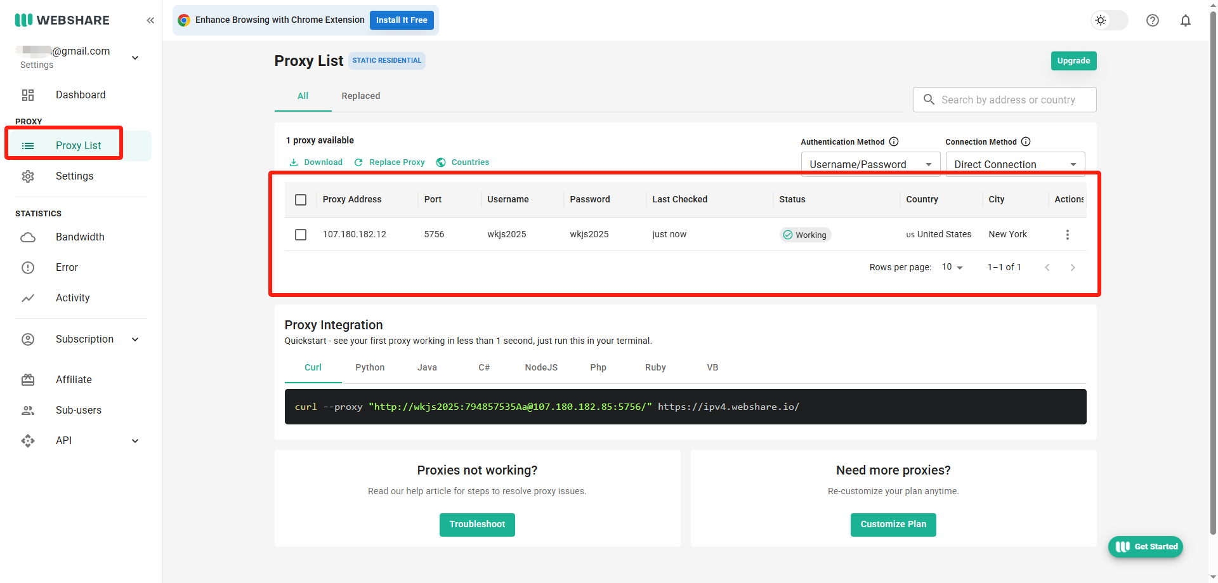The height and width of the screenshot is (583, 1218).
Task: Click the New York city cell
Action: [1007, 235]
